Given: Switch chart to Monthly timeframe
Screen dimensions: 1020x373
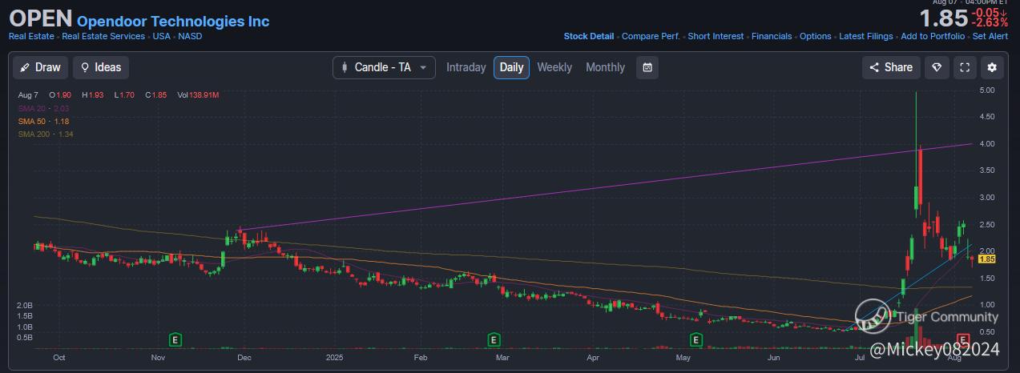Looking at the screenshot, I should point(605,67).
